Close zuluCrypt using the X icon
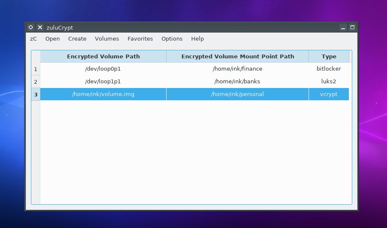This screenshot has width=387, height=228. (40, 27)
